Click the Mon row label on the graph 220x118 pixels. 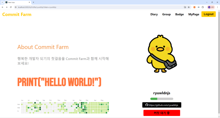pos(19,104)
